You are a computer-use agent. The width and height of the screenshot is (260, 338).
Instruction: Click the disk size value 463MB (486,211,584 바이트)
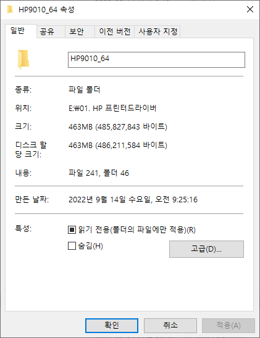(x=118, y=146)
